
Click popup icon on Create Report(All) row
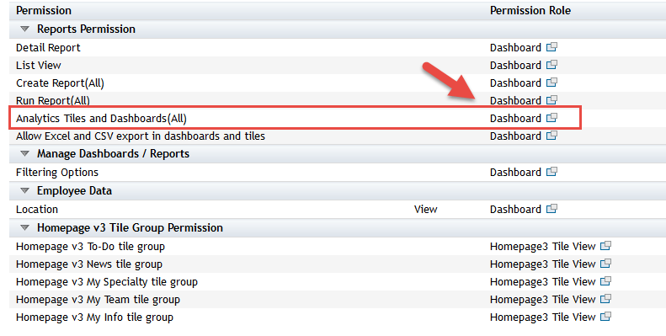[x=551, y=83]
